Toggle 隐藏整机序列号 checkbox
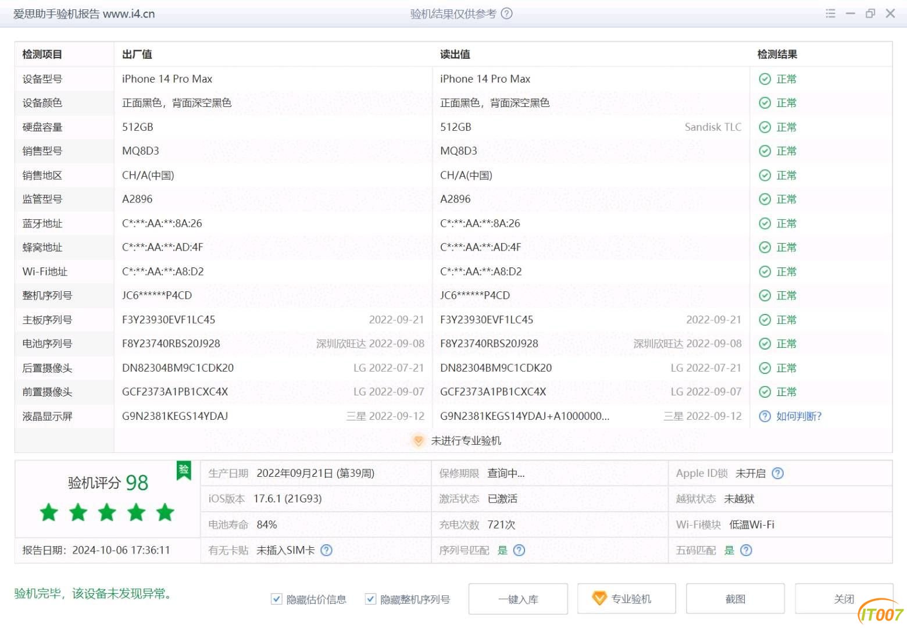The image size is (907, 628). tap(370, 599)
